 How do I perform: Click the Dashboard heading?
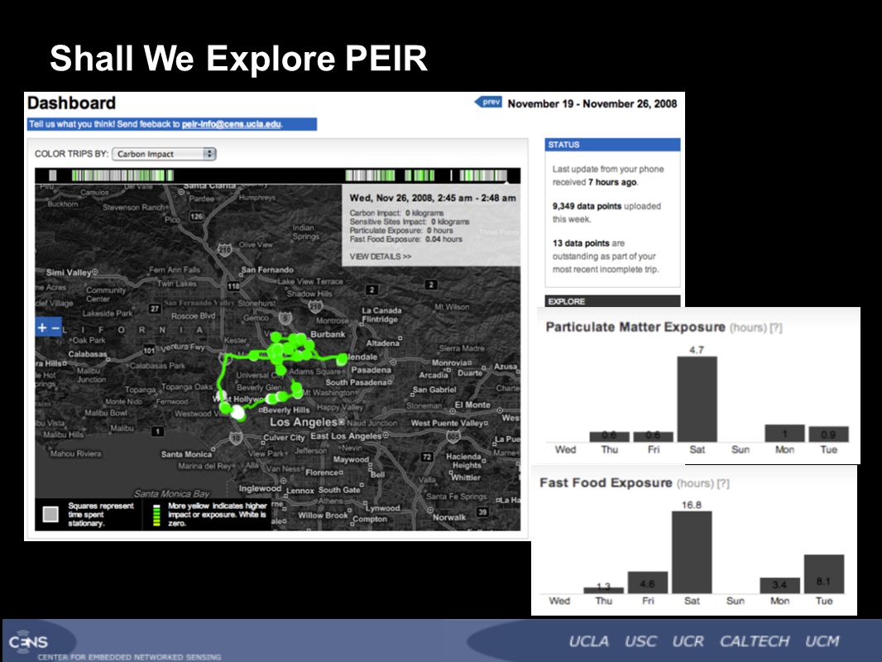point(71,103)
